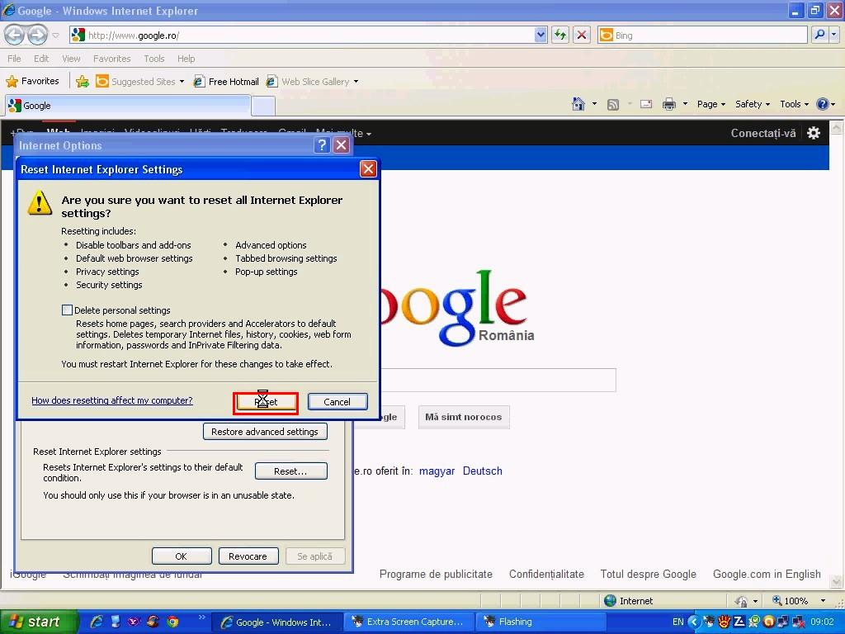This screenshot has width=845, height=634.
Task: Select the Google browser tab
Action: [128, 106]
